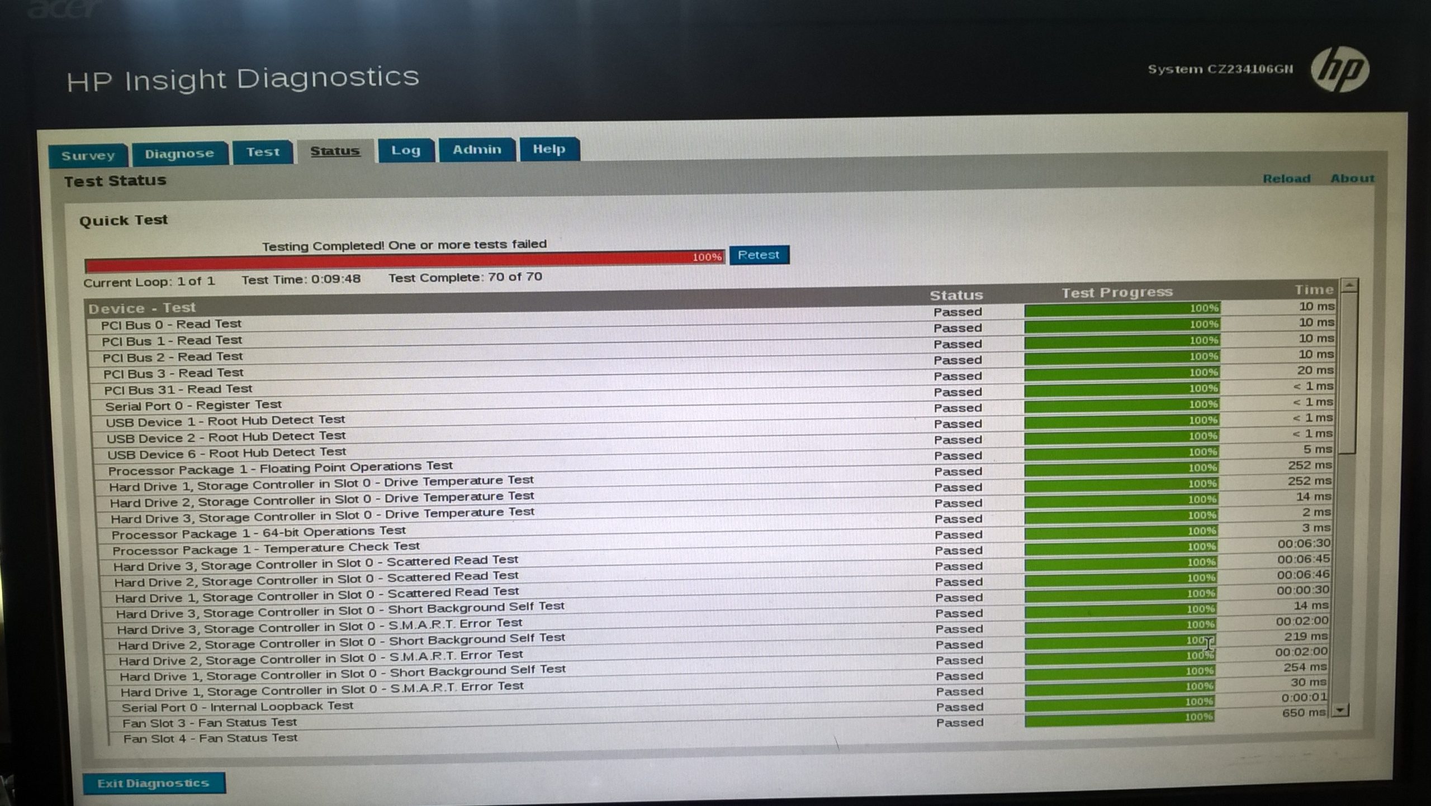Click the Reload link
1431x806 pixels.
click(x=1286, y=179)
